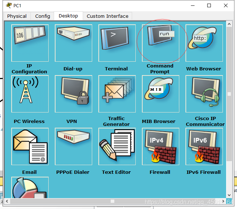Screen dimensions: 237x209
Task: Click the 'PC Wireless' label text
Action: (x=29, y=121)
